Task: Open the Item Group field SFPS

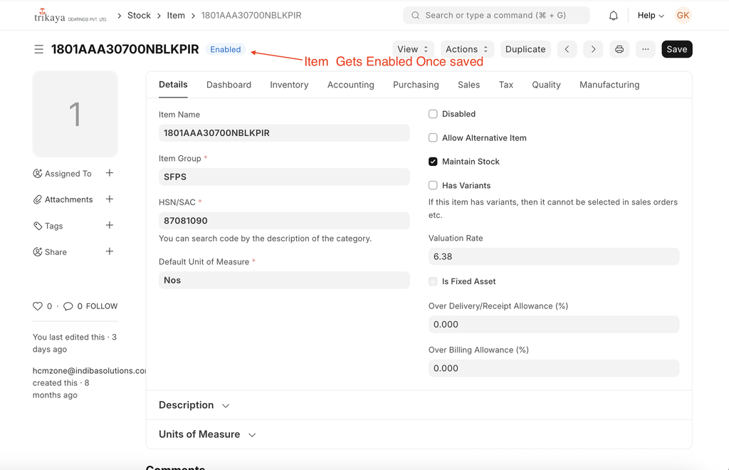Action: point(284,177)
